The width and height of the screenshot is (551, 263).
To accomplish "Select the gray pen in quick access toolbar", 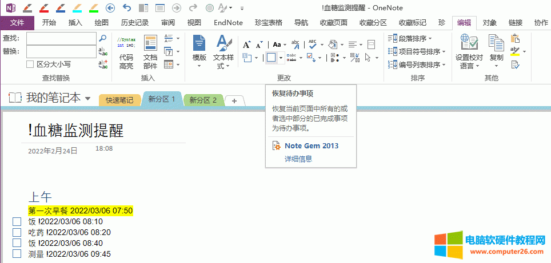I will [x=27, y=7].
